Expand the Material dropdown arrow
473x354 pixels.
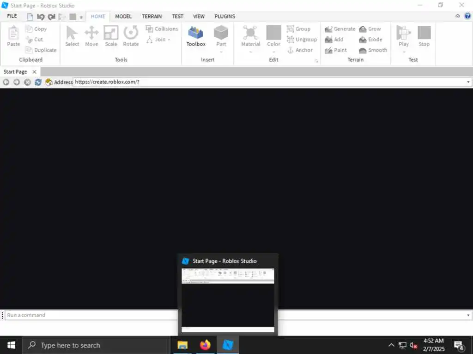click(251, 52)
